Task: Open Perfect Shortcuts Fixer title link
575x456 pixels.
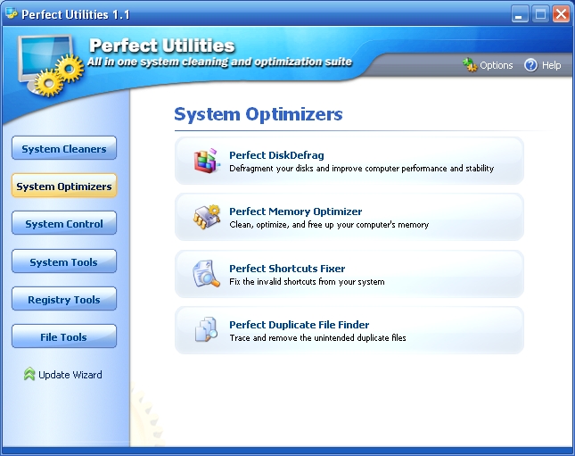Action: 287,269
